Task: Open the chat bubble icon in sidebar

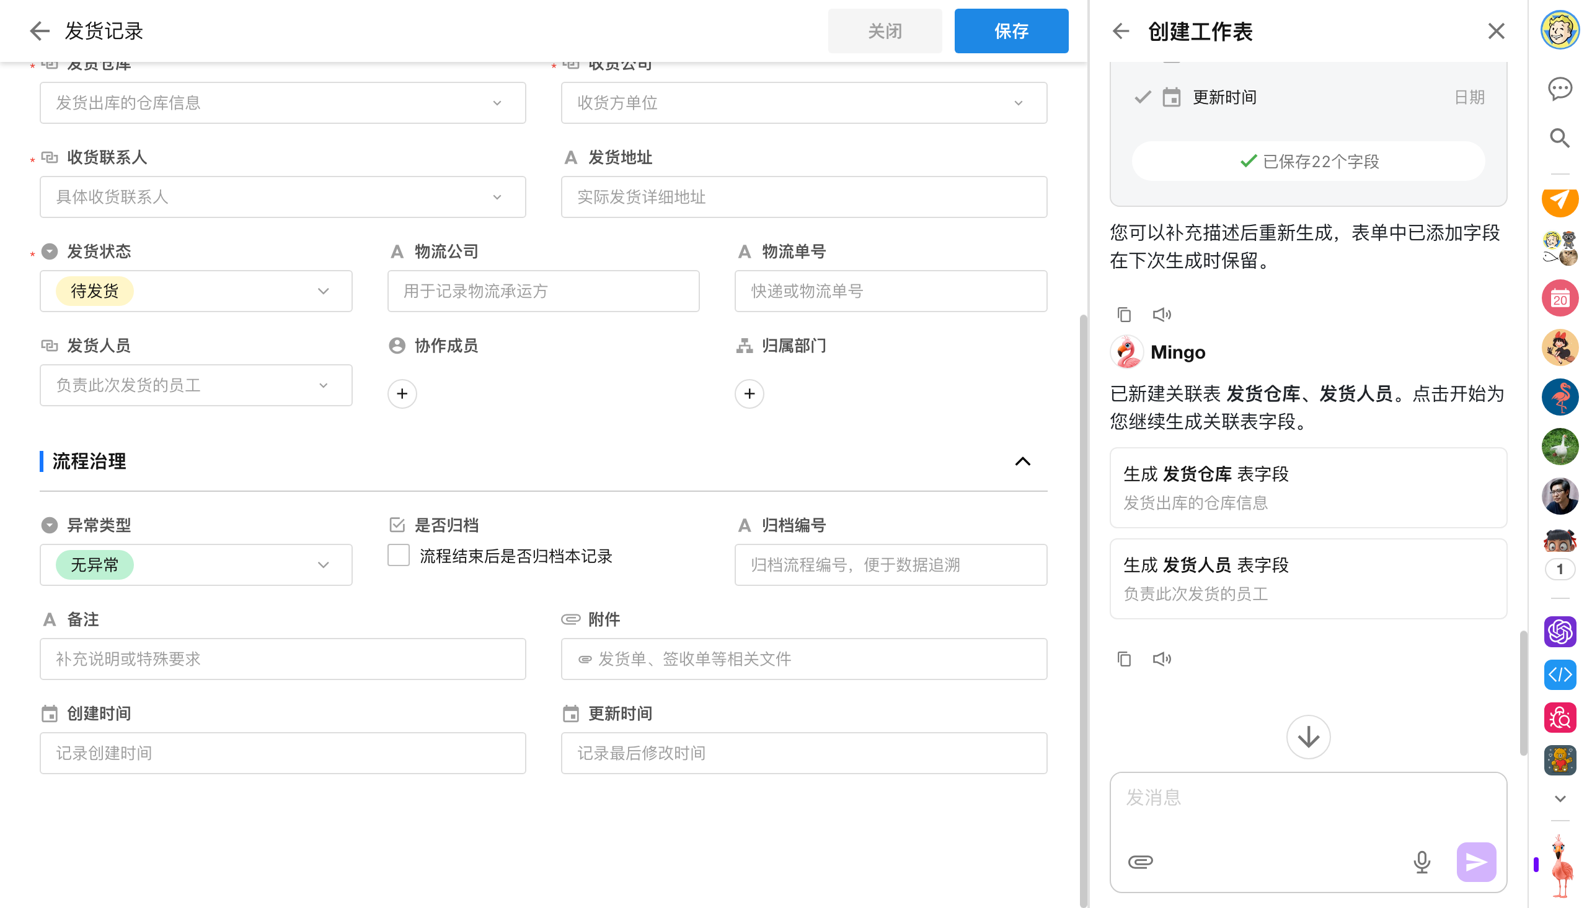Action: [1560, 89]
